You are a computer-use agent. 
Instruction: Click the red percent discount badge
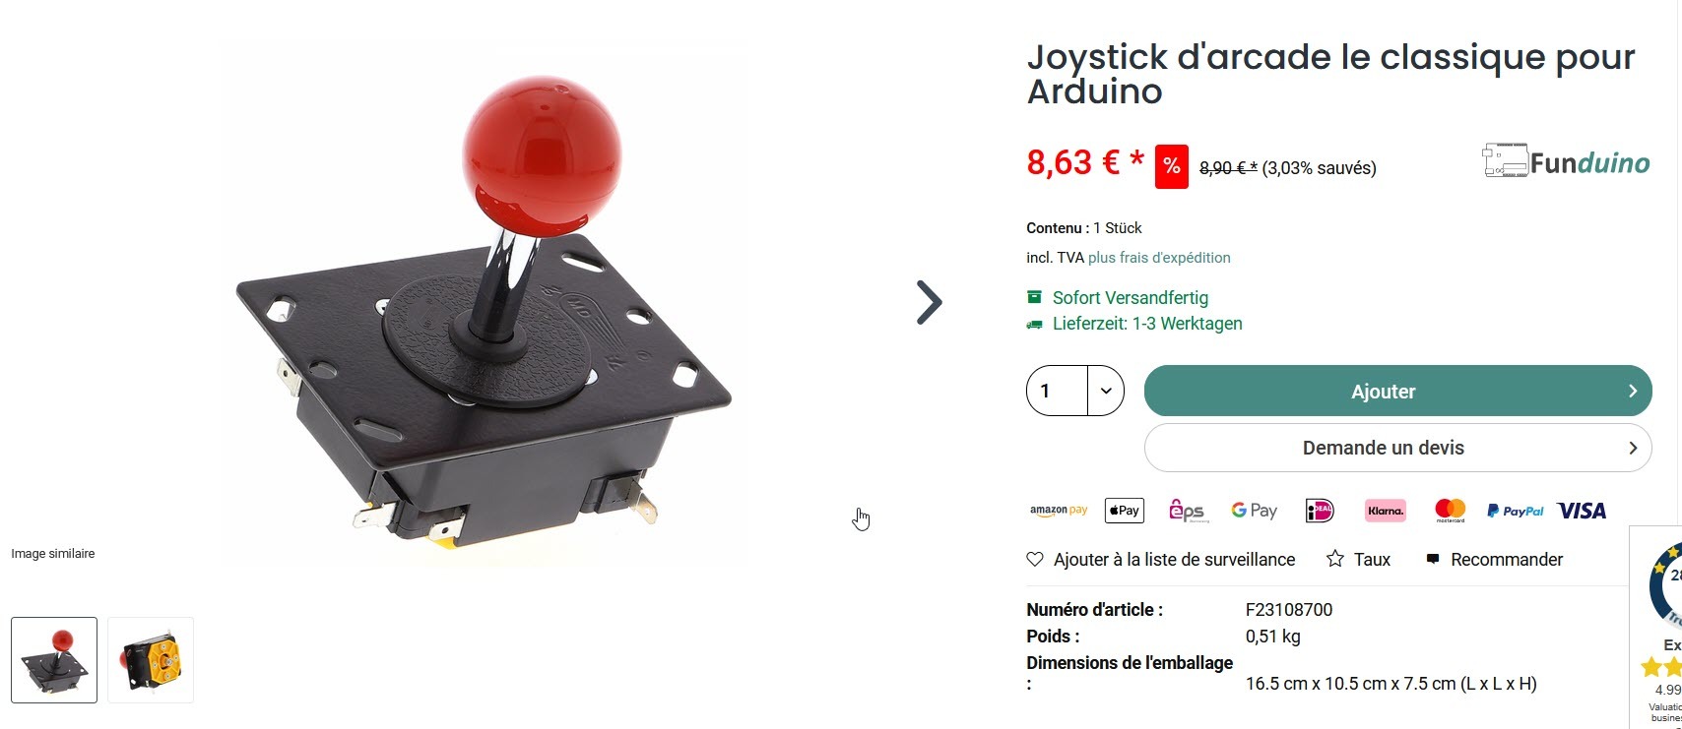1171,166
